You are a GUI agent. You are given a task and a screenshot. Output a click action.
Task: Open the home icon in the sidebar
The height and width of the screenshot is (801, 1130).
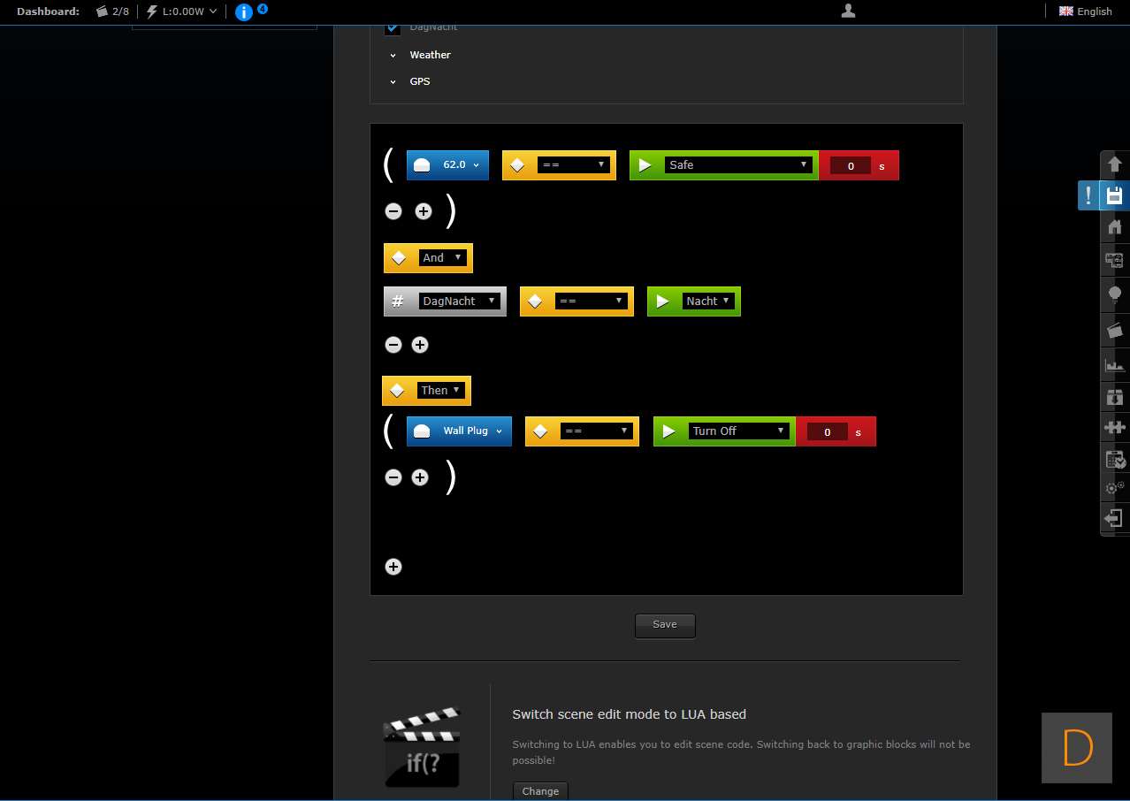[1114, 227]
